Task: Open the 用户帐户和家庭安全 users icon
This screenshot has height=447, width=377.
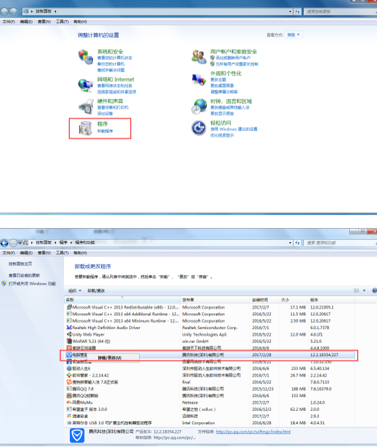Action: pos(199,56)
